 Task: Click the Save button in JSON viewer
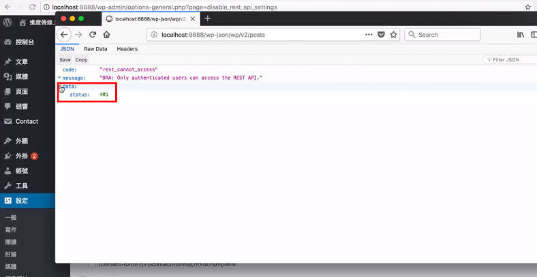click(x=65, y=60)
